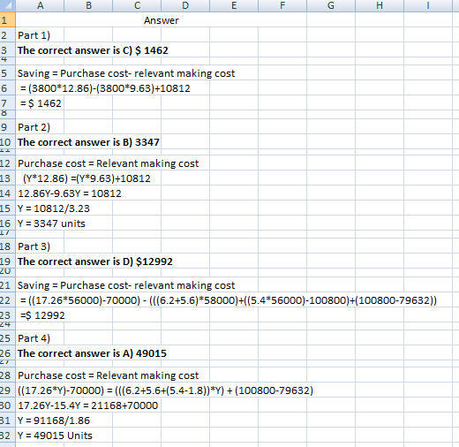Select row 32 header
Viewport: 459px width, 447px height.
point(8,436)
